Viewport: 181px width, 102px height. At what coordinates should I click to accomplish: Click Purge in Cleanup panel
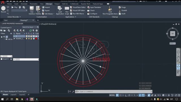click(122, 7)
